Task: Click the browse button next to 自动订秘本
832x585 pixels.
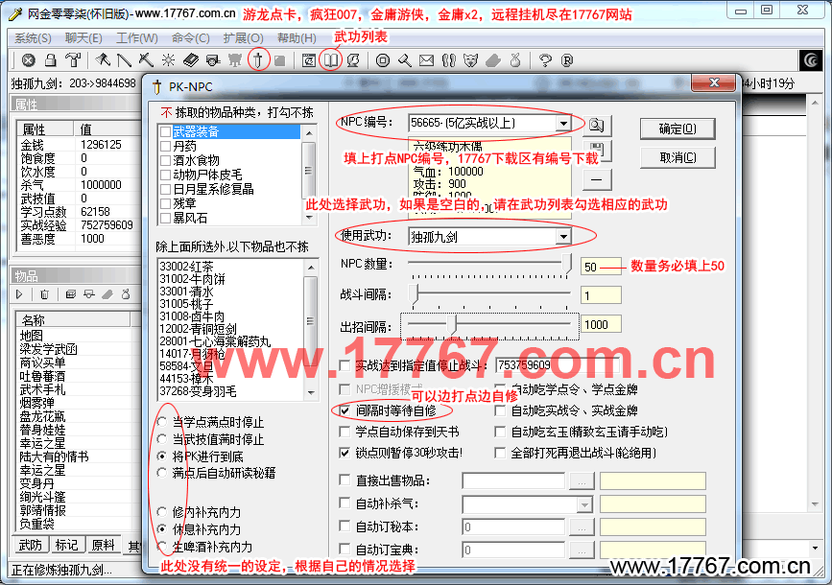Action: [582, 527]
